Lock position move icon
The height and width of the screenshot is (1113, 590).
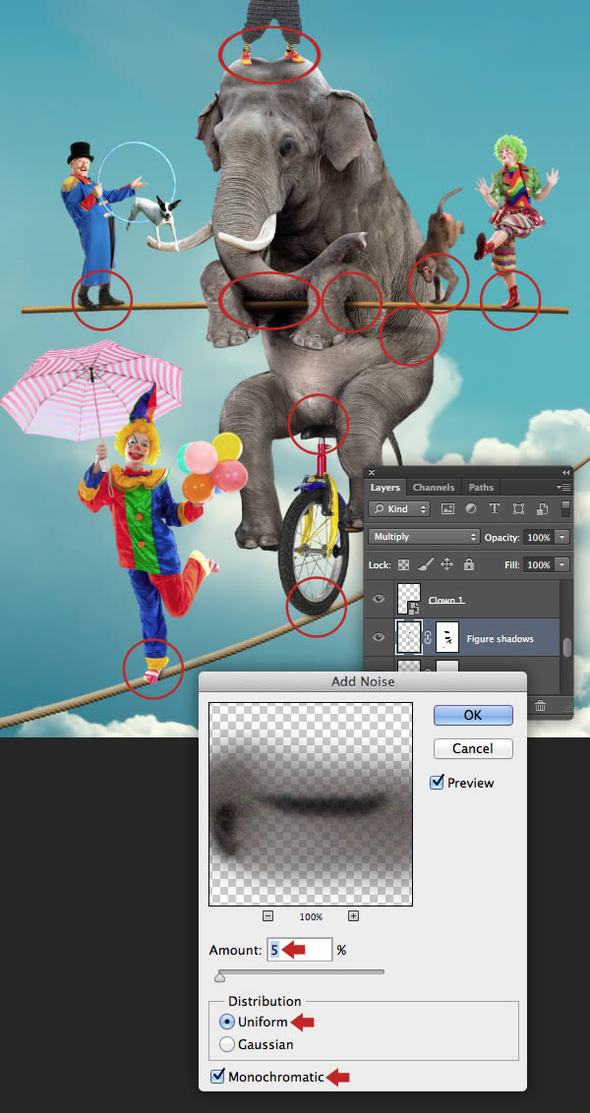[x=446, y=565]
